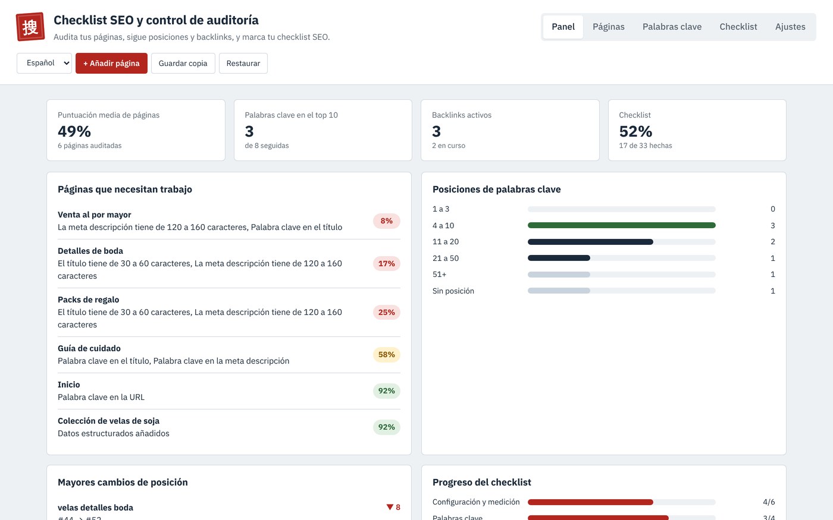Click the 25% score badge
Viewport: 833px width, 520px height.
click(387, 312)
